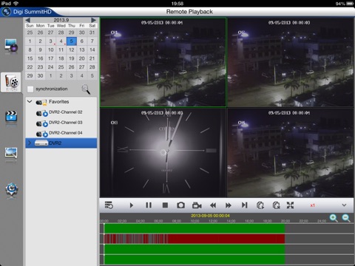Click the first clip rotate icon in toolbar
The width and height of the screenshot is (355, 266).
coord(260,205)
